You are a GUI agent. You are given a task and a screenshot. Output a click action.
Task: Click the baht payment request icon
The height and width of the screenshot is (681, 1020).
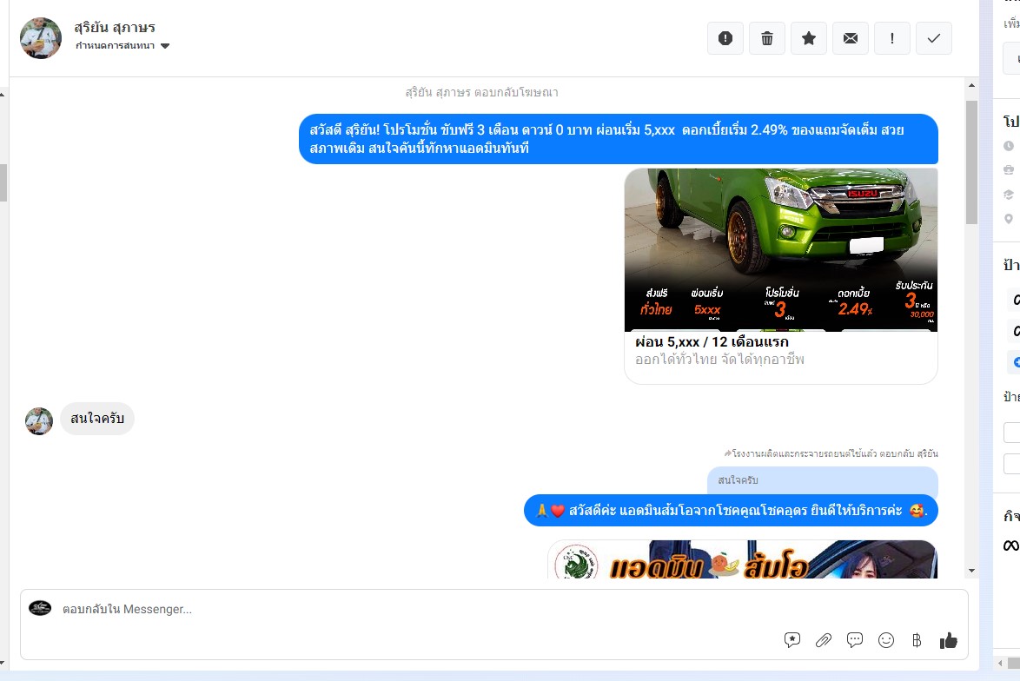coord(917,640)
